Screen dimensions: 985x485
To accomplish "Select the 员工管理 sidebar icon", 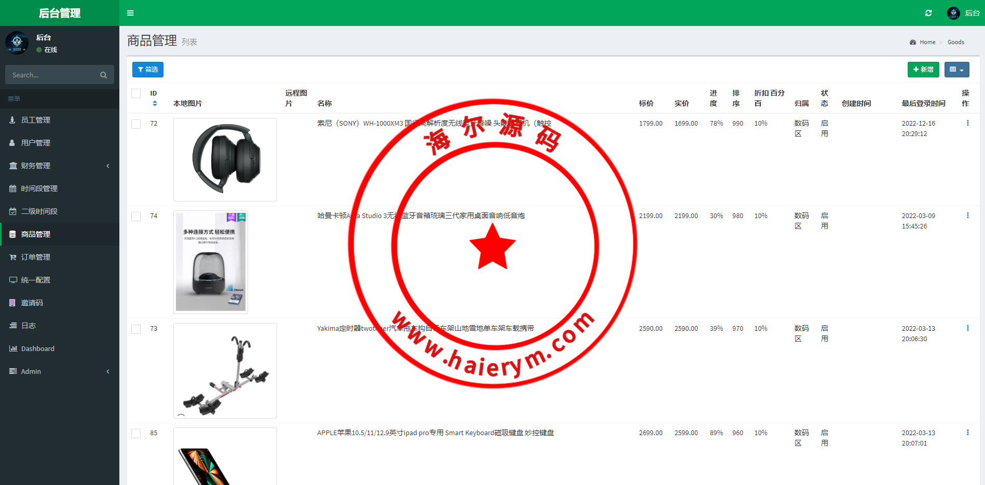I will click(x=12, y=119).
